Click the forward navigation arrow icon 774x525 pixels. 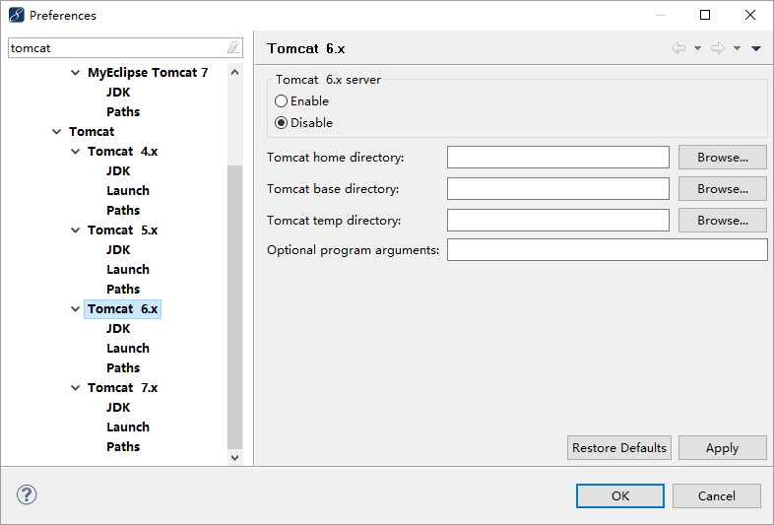[718, 48]
